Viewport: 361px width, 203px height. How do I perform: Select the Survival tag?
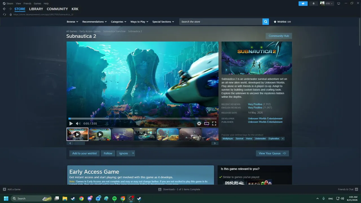[x=239, y=138]
